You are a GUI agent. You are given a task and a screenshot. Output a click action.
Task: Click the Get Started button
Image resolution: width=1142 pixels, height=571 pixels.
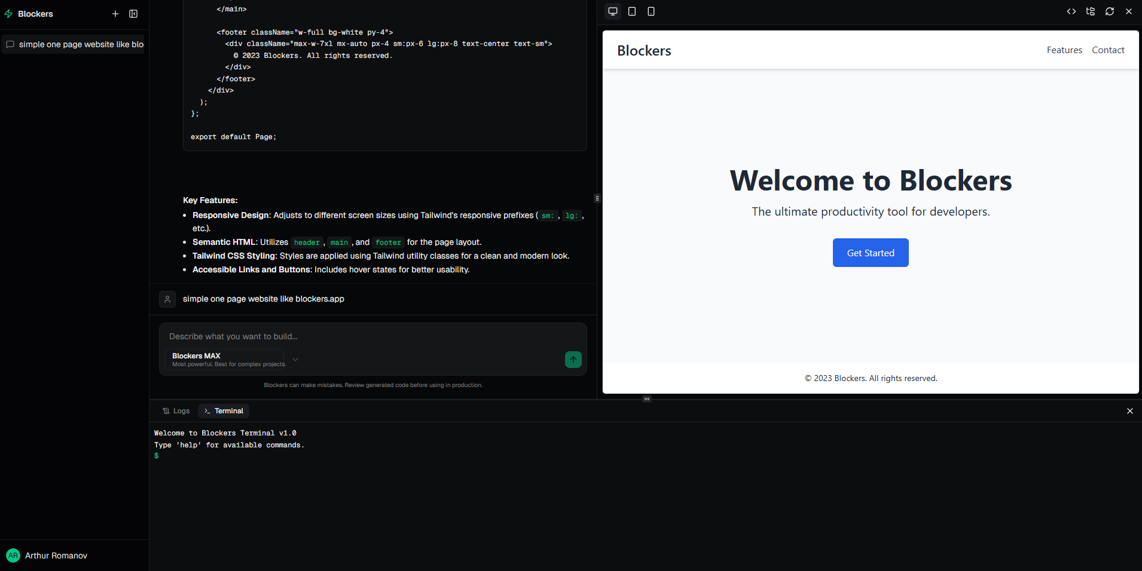[870, 253]
